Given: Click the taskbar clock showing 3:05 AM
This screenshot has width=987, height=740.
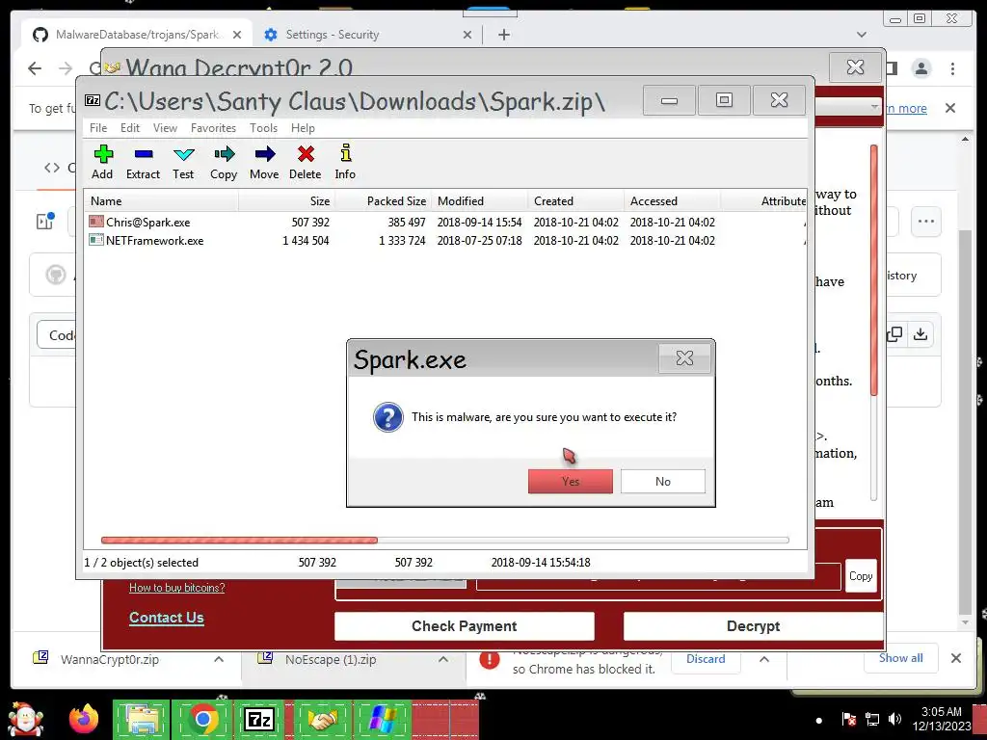Looking at the screenshot, I should click(942, 719).
